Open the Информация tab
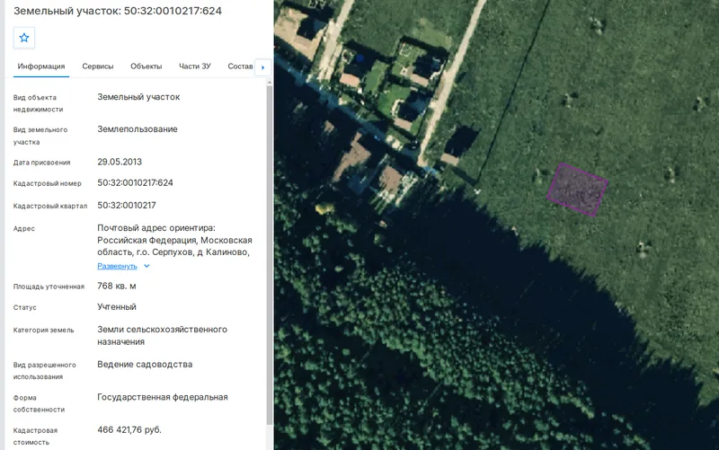 point(41,66)
